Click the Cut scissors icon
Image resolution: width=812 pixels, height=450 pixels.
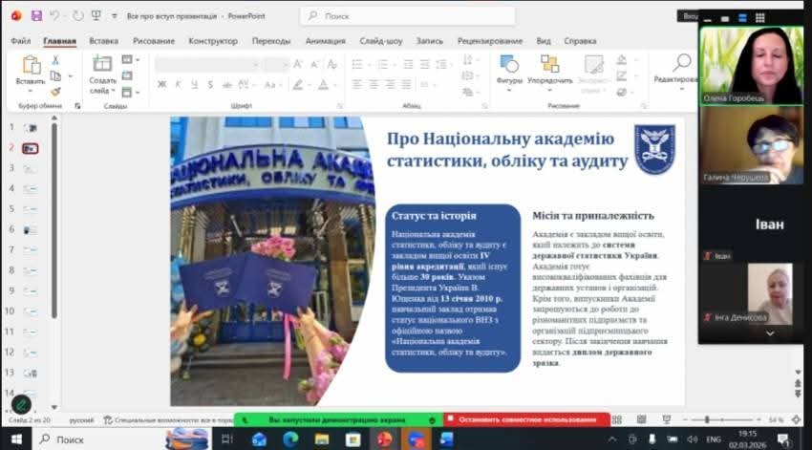(x=55, y=60)
